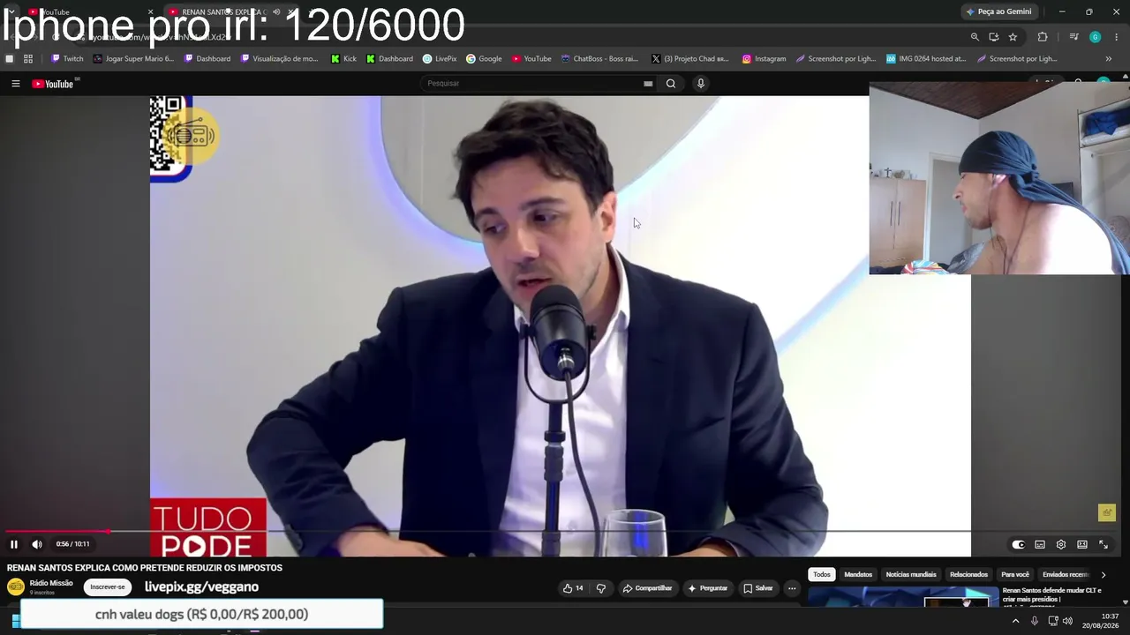Bookmark this page with the star icon

pyautogui.click(x=1013, y=37)
